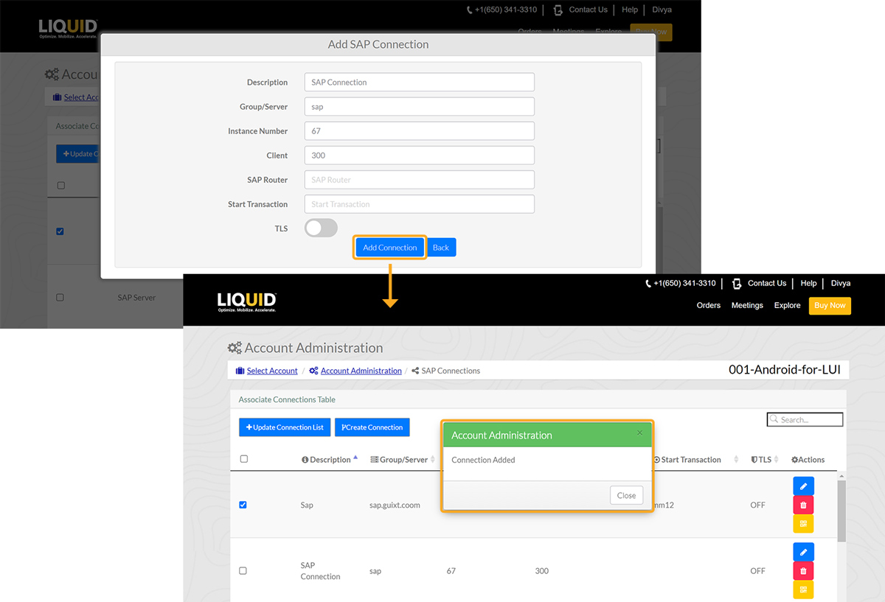Click OFF TLS value in Sap row
The image size is (885, 602).
(757, 505)
